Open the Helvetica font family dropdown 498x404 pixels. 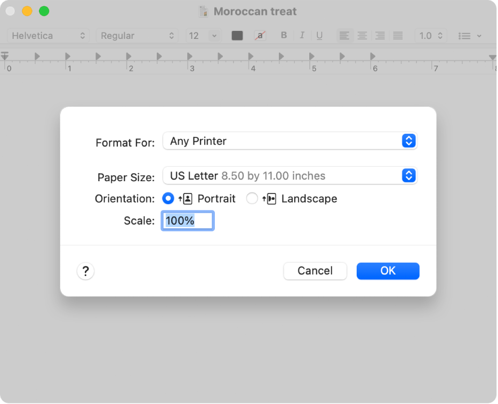tap(49, 36)
